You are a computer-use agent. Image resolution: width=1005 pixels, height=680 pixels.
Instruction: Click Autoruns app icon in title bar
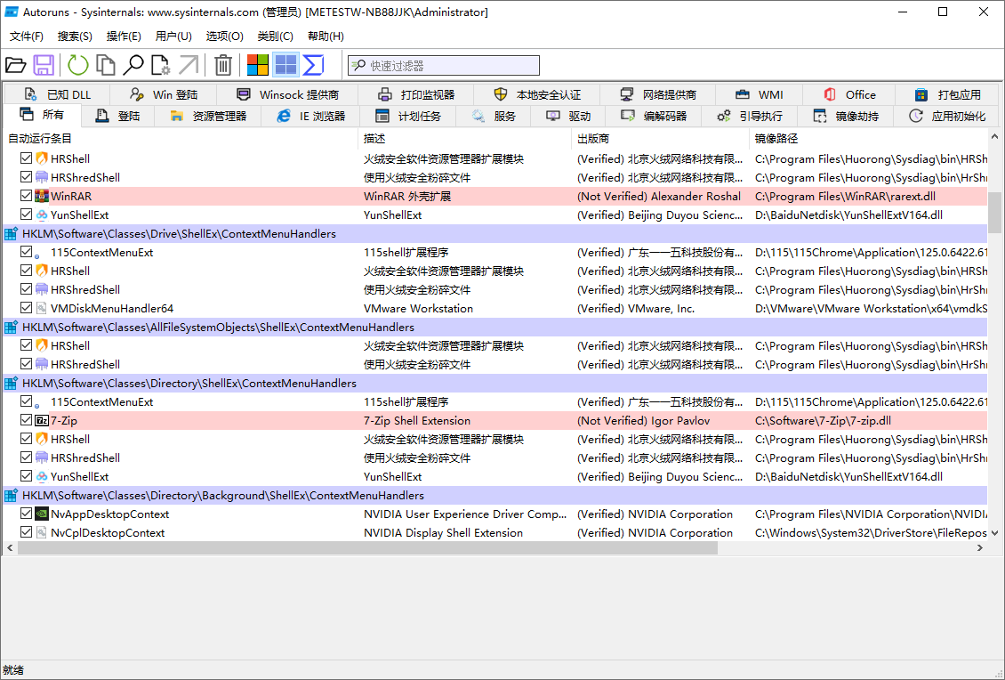point(12,12)
